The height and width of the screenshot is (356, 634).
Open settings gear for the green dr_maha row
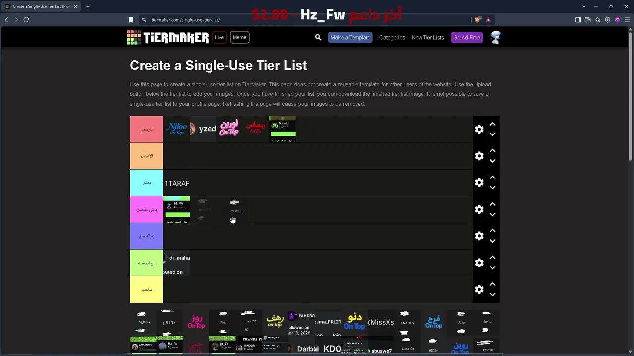(479, 263)
